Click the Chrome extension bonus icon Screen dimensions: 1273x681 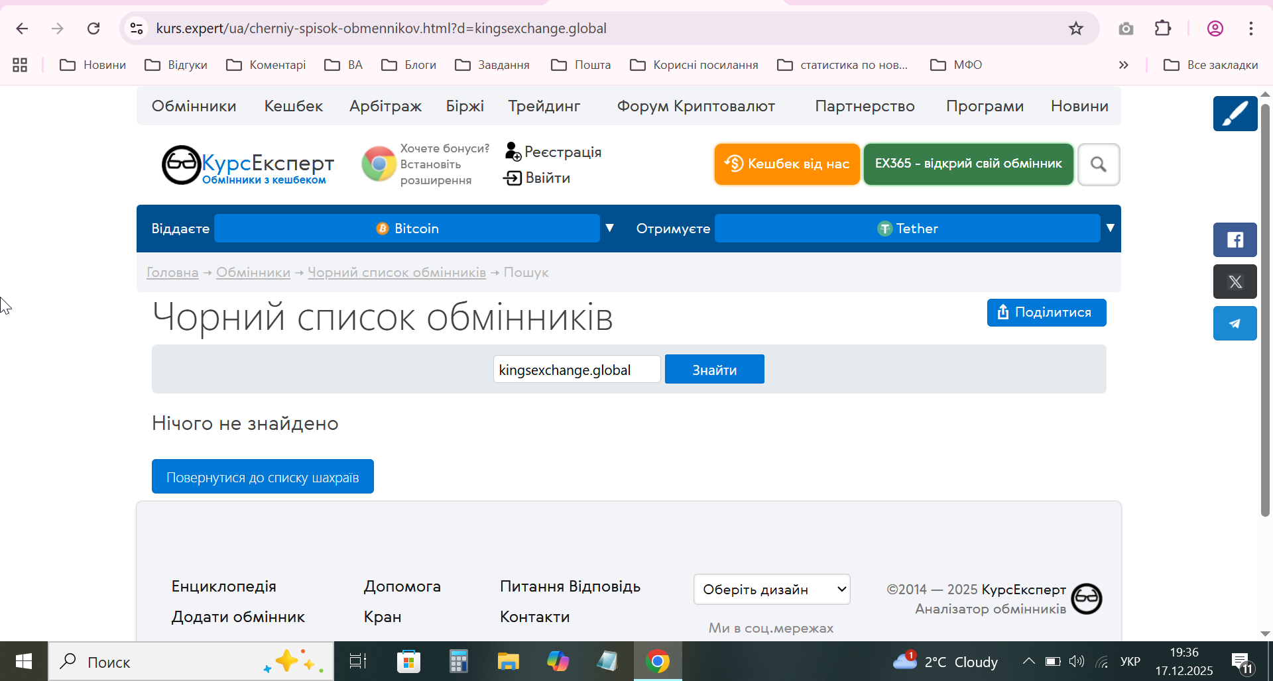coord(379,164)
